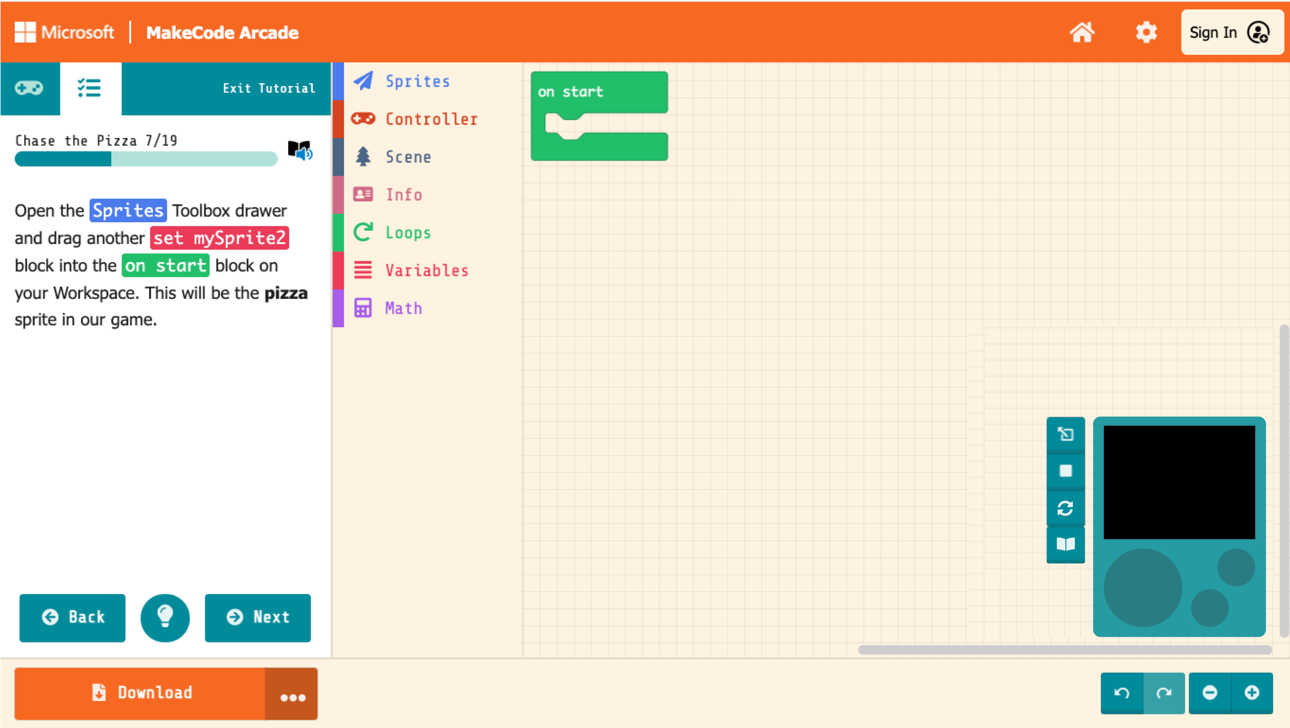
Task: Click the simulator game screen
Action: pyautogui.click(x=1179, y=482)
